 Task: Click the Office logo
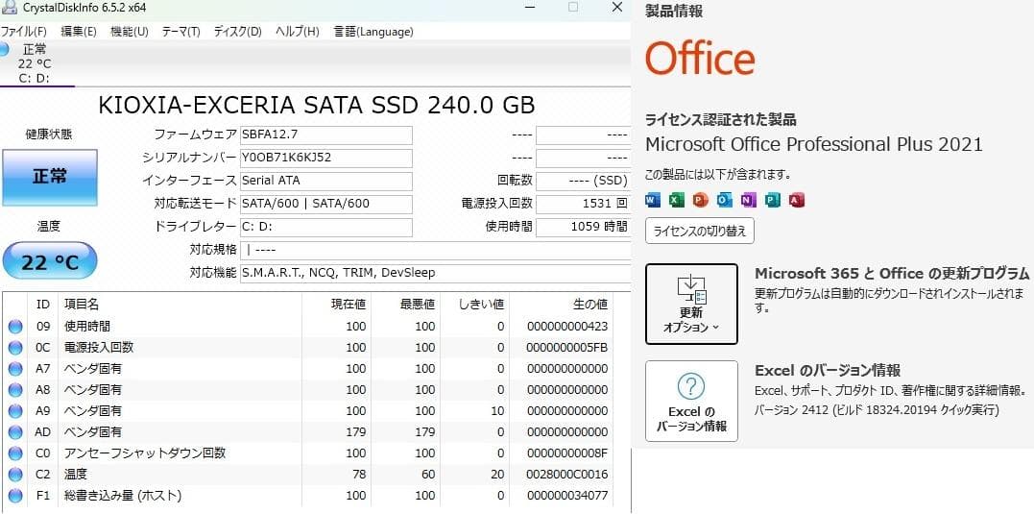coord(700,58)
